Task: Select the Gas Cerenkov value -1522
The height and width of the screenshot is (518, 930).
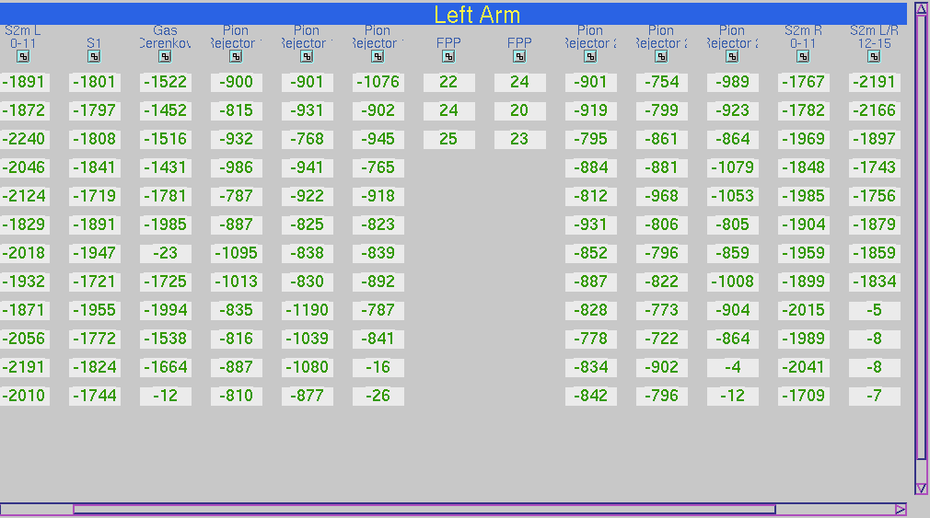Action: [x=166, y=83]
